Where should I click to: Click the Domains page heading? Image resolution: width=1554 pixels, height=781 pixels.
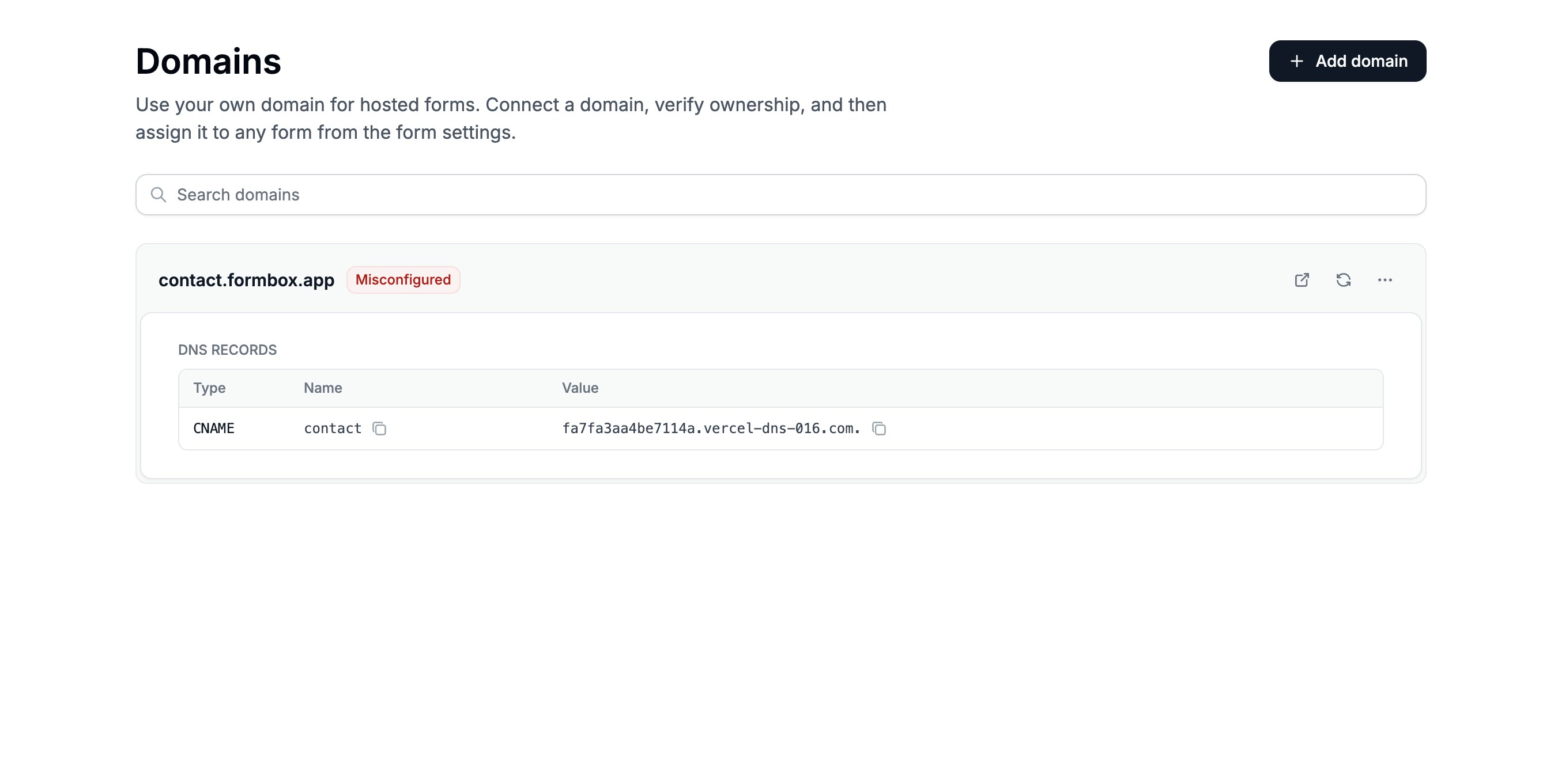[208, 62]
